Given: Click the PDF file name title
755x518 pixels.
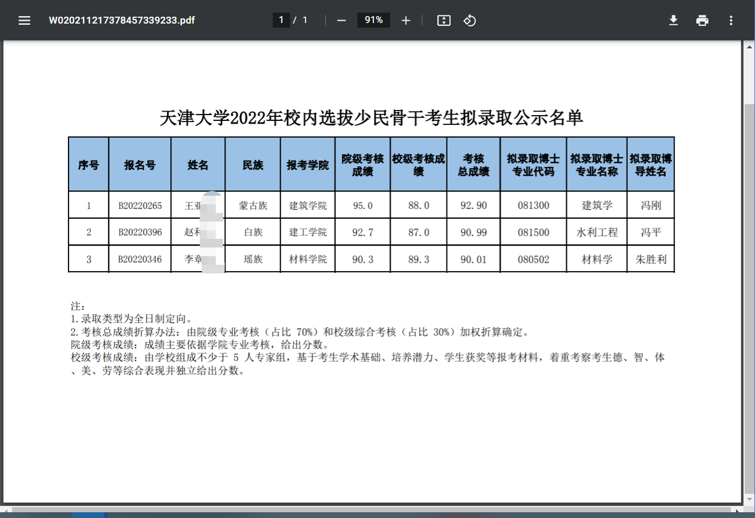Looking at the screenshot, I should (121, 21).
